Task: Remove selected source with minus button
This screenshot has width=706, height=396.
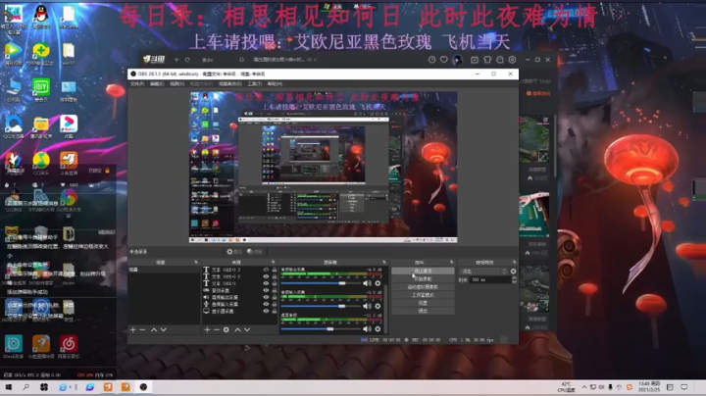Action: (217, 330)
